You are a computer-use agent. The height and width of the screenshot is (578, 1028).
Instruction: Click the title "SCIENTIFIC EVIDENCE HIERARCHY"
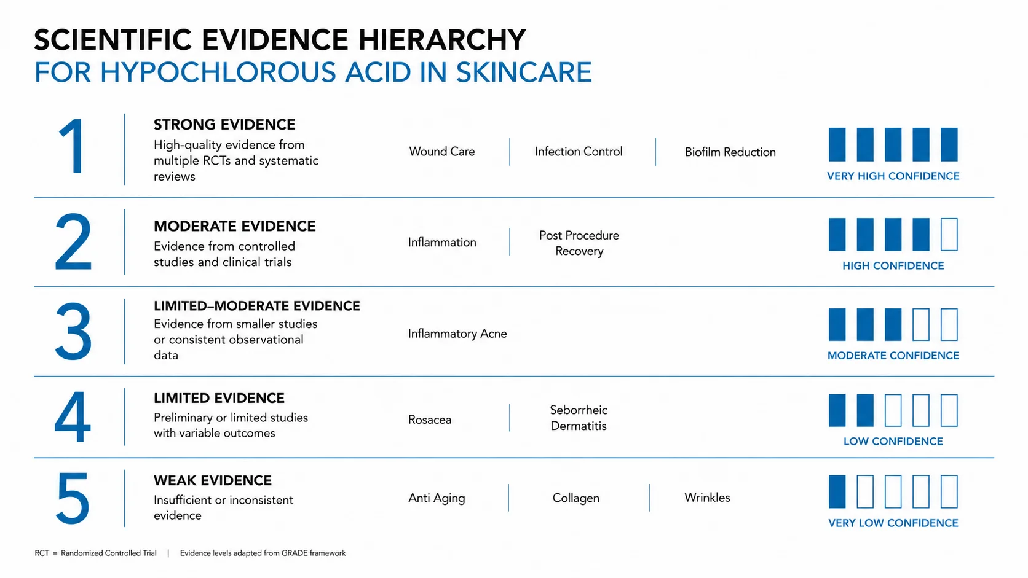pos(280,41)
